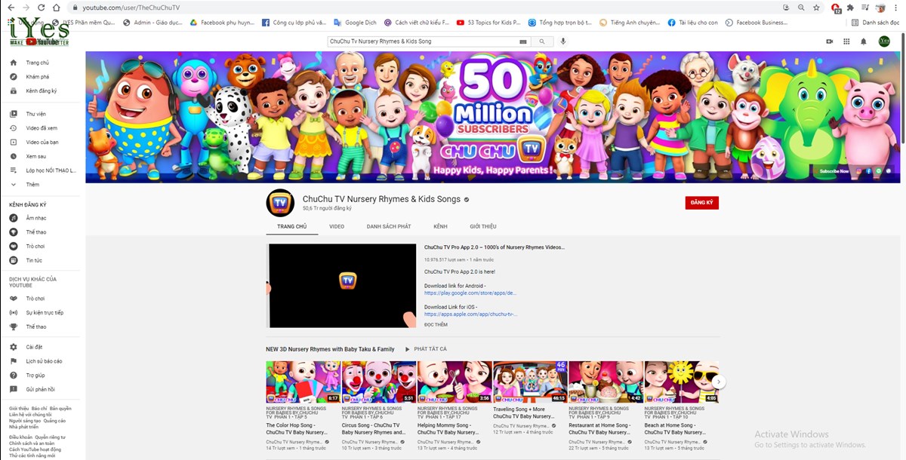Open Video của bạn
Viewport: 906px width, 460px height.
[x=42, y=142]
